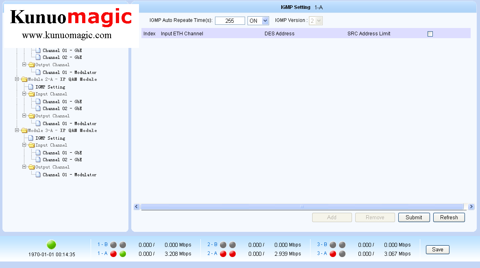Click first red LED next to 2-A
This screenshot has width=480, height=268.
pyautogui.click(x=223, y=254)
